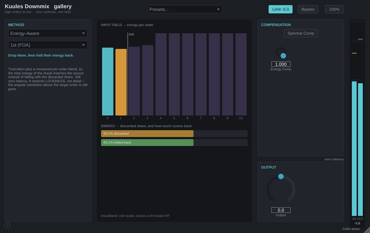
Task: Click the resize grip corner icon
Action: (367, 230)
